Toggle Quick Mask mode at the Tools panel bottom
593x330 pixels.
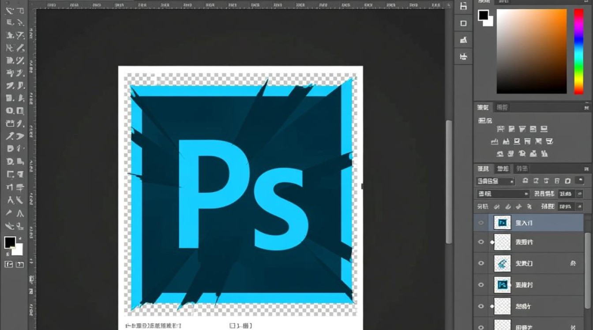pos(8,264)
